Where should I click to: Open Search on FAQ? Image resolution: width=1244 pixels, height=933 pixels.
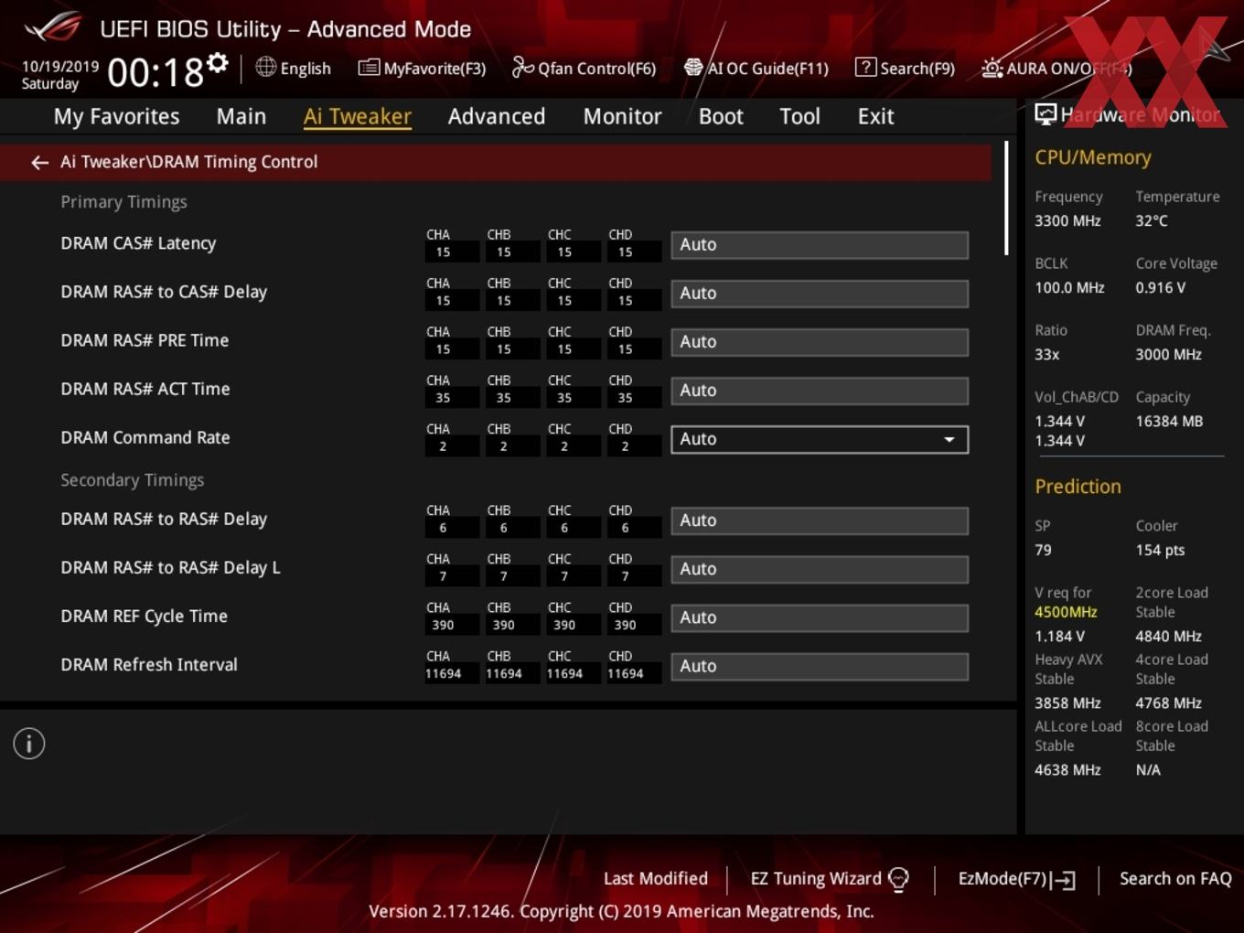coord(1175,878)
